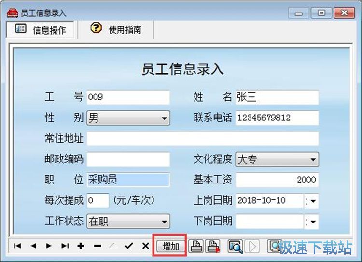Click the 姓名 input field

(x=277, y=97)
